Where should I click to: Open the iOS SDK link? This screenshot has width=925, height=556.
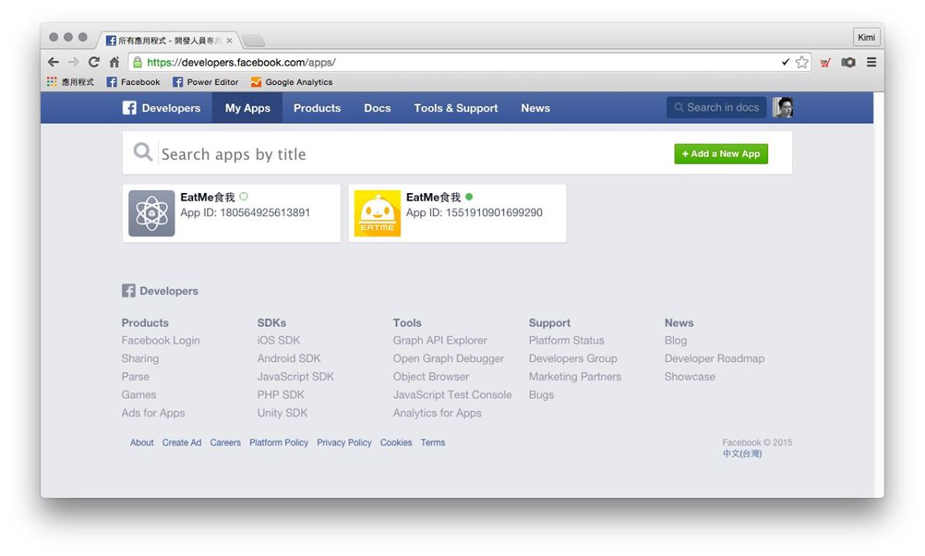click(x=278, y=341)
